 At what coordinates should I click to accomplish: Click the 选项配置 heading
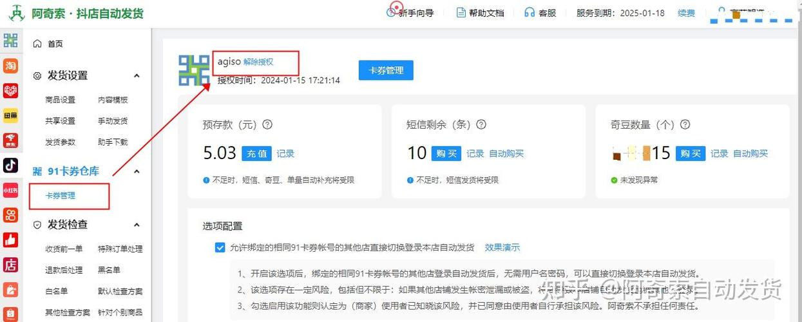click(x=222, y=226)
